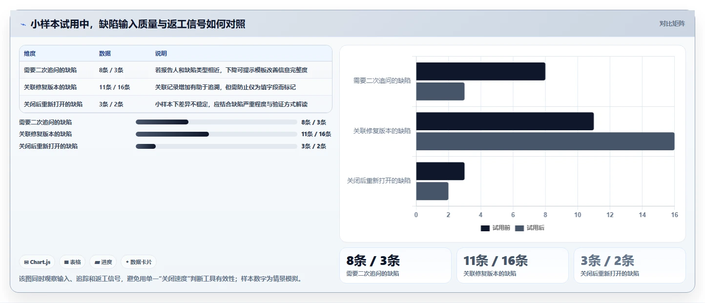The height and width of the screenshot is (303, 705).
Task: Click the 关闭后重新打开的缺陷 progress bar
Action: point(216,146)
